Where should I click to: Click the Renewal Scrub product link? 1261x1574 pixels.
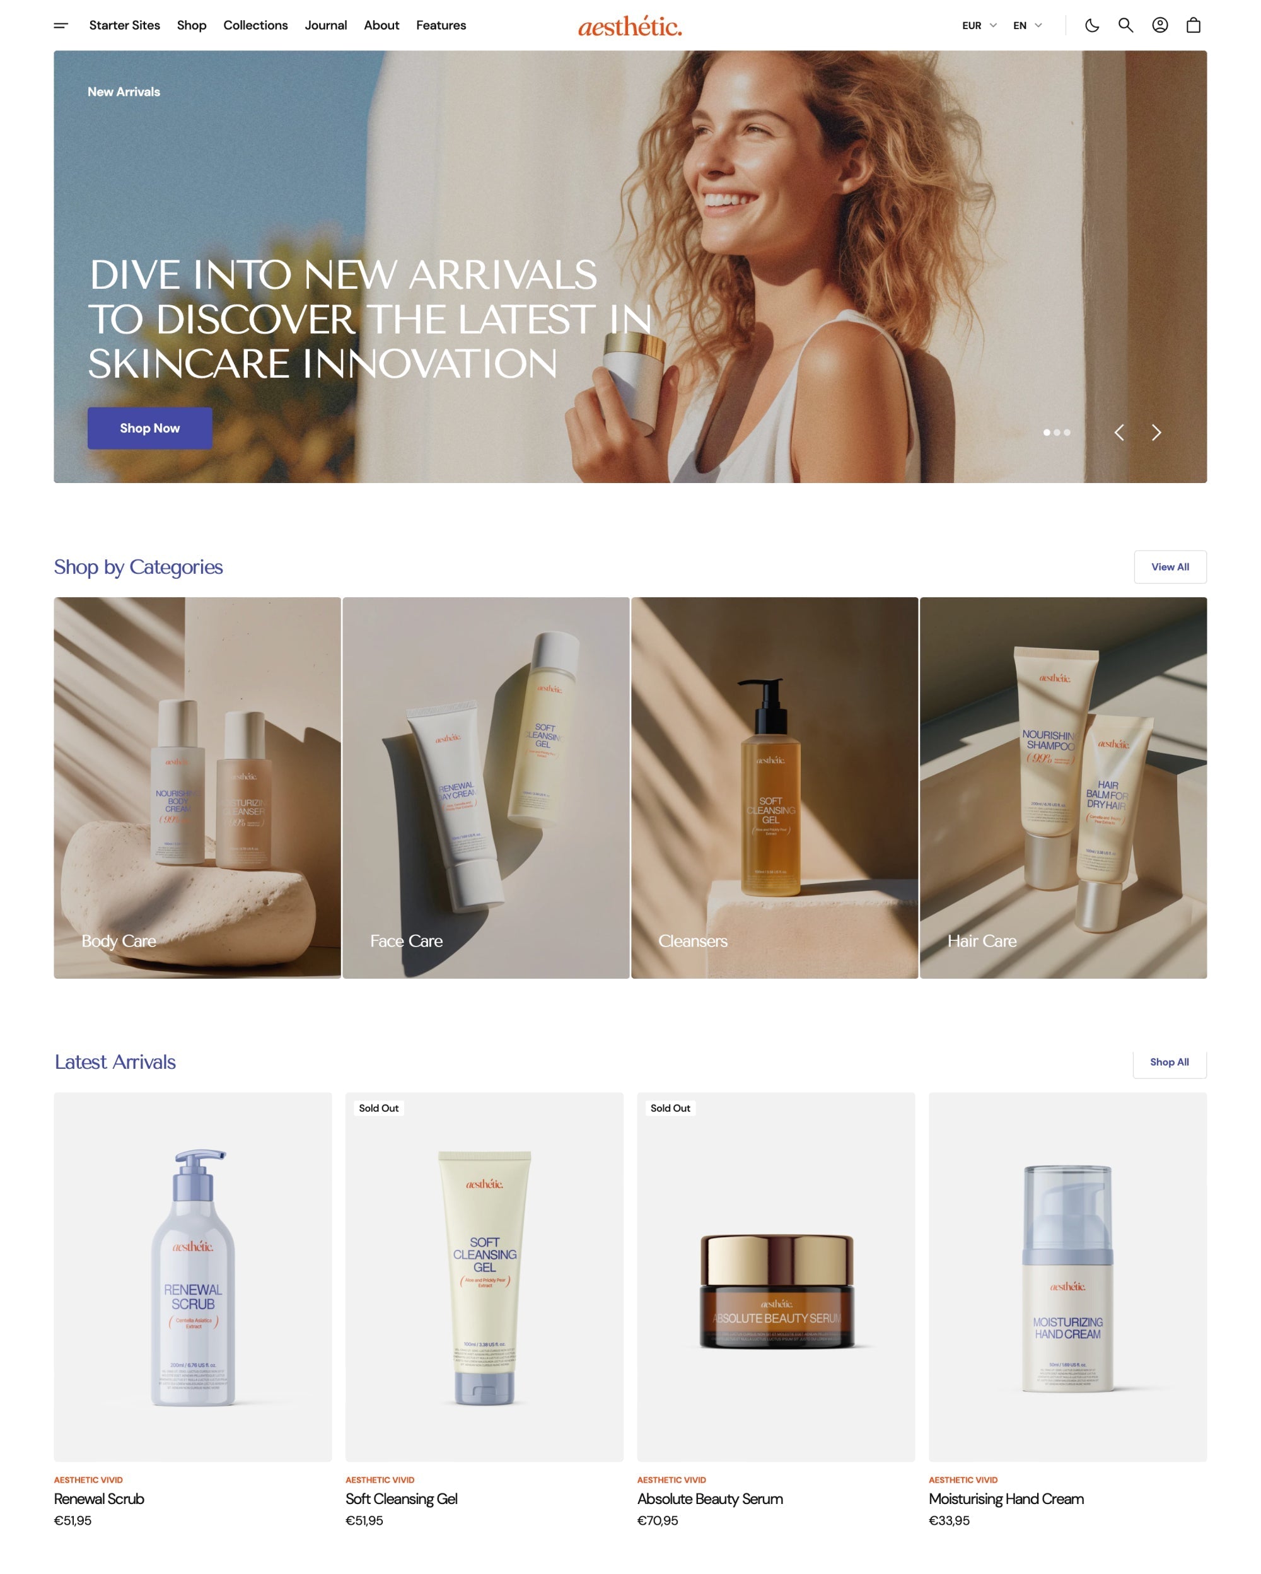(x=99, y=1497)
